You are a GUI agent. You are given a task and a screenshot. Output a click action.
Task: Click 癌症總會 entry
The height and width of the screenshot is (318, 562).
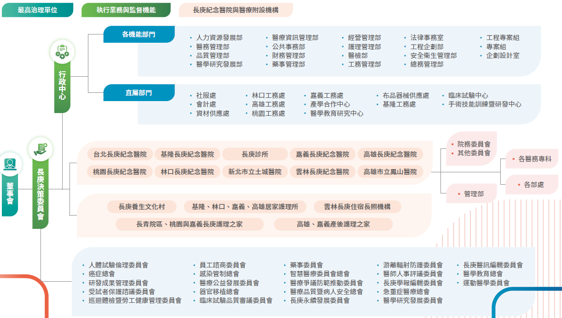pos(102,274)
